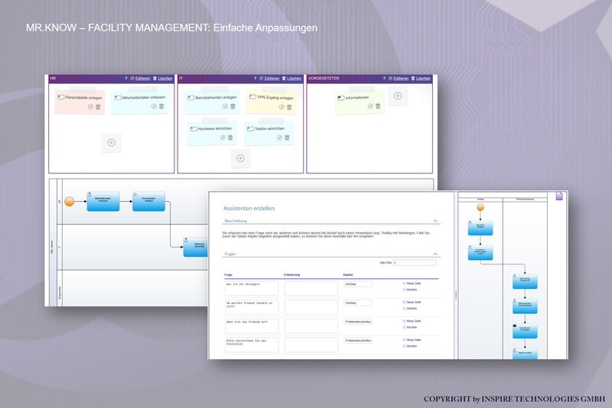Image resolution: width=612 pixels, height=408 pixels.
Task: Edit the Hardware einrichten card
Action: pyautogui.click(x=223, y=138)
